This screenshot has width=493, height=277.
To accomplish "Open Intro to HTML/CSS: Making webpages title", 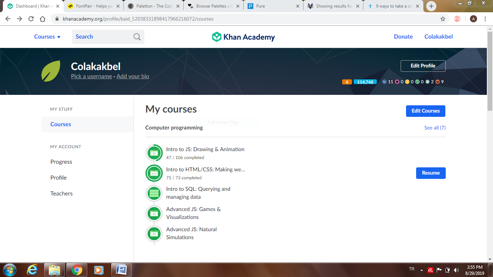I will click(206, 170).
